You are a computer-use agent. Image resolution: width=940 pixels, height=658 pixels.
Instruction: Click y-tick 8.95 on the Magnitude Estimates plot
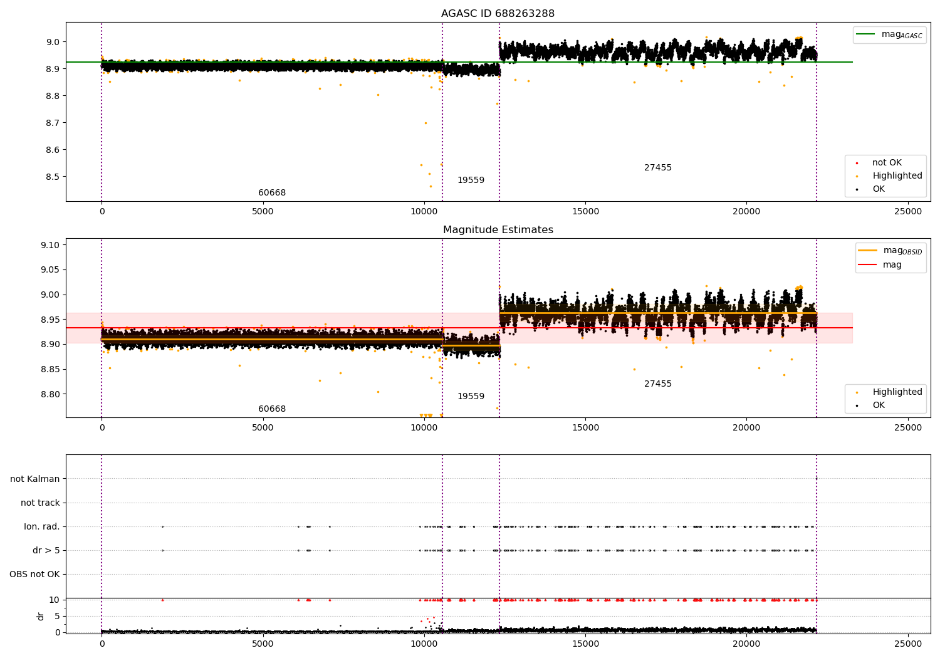tap(50, 320)
